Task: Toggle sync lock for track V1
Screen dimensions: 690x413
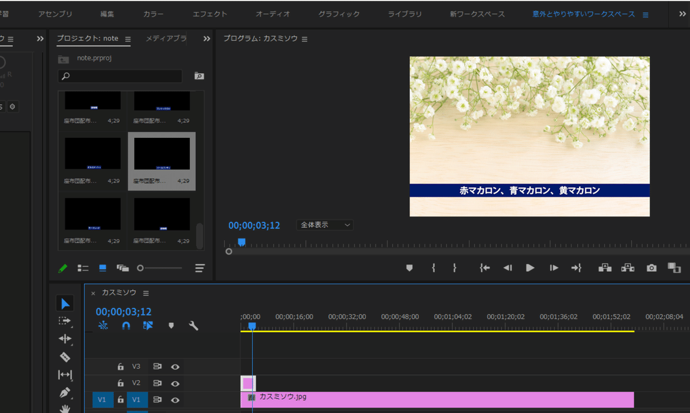Action: [x=157, y=400]
